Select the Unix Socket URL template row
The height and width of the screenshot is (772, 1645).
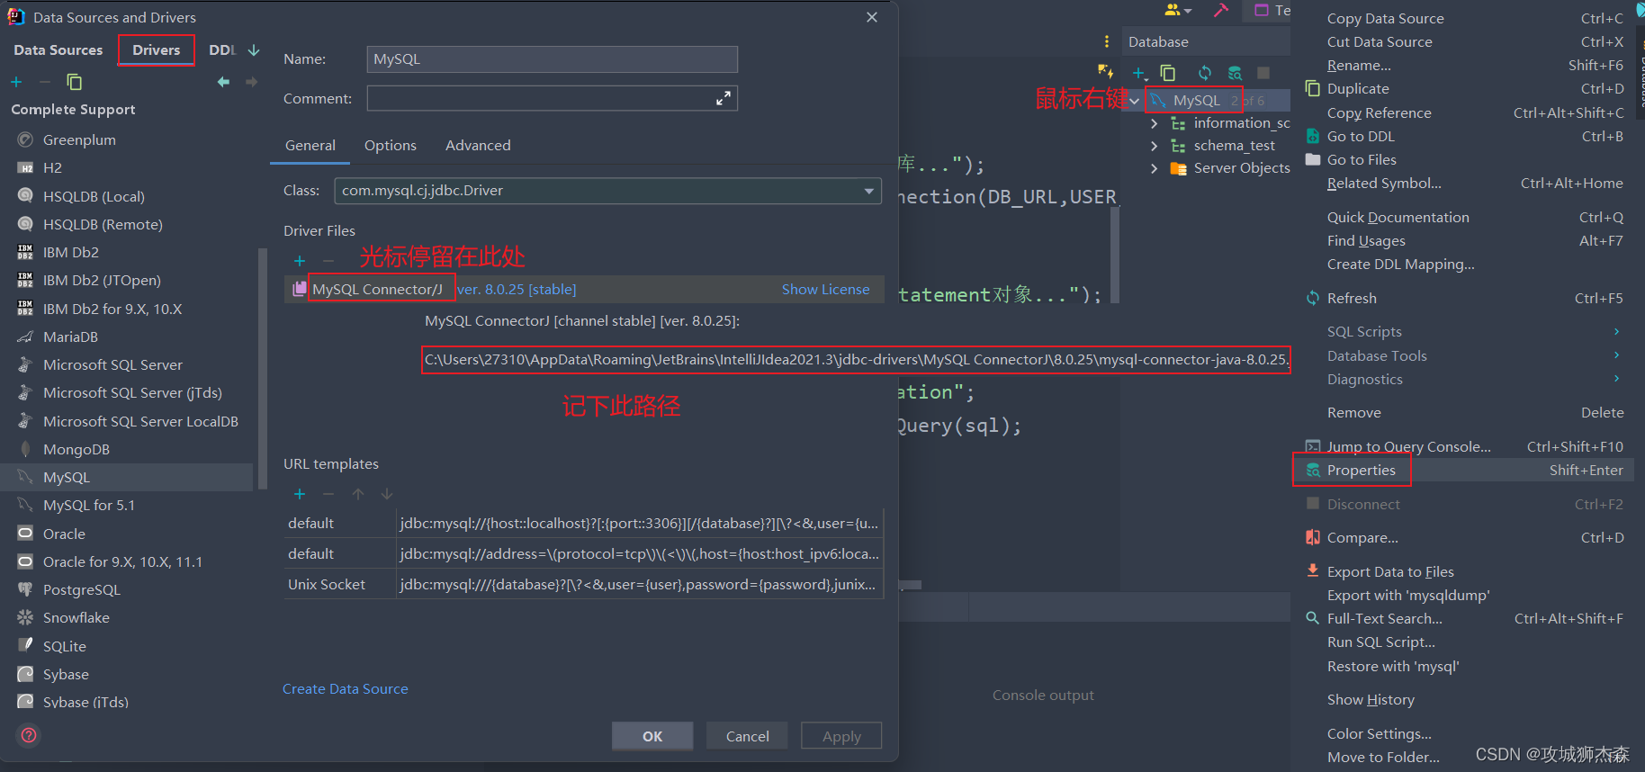coord(583,584)
